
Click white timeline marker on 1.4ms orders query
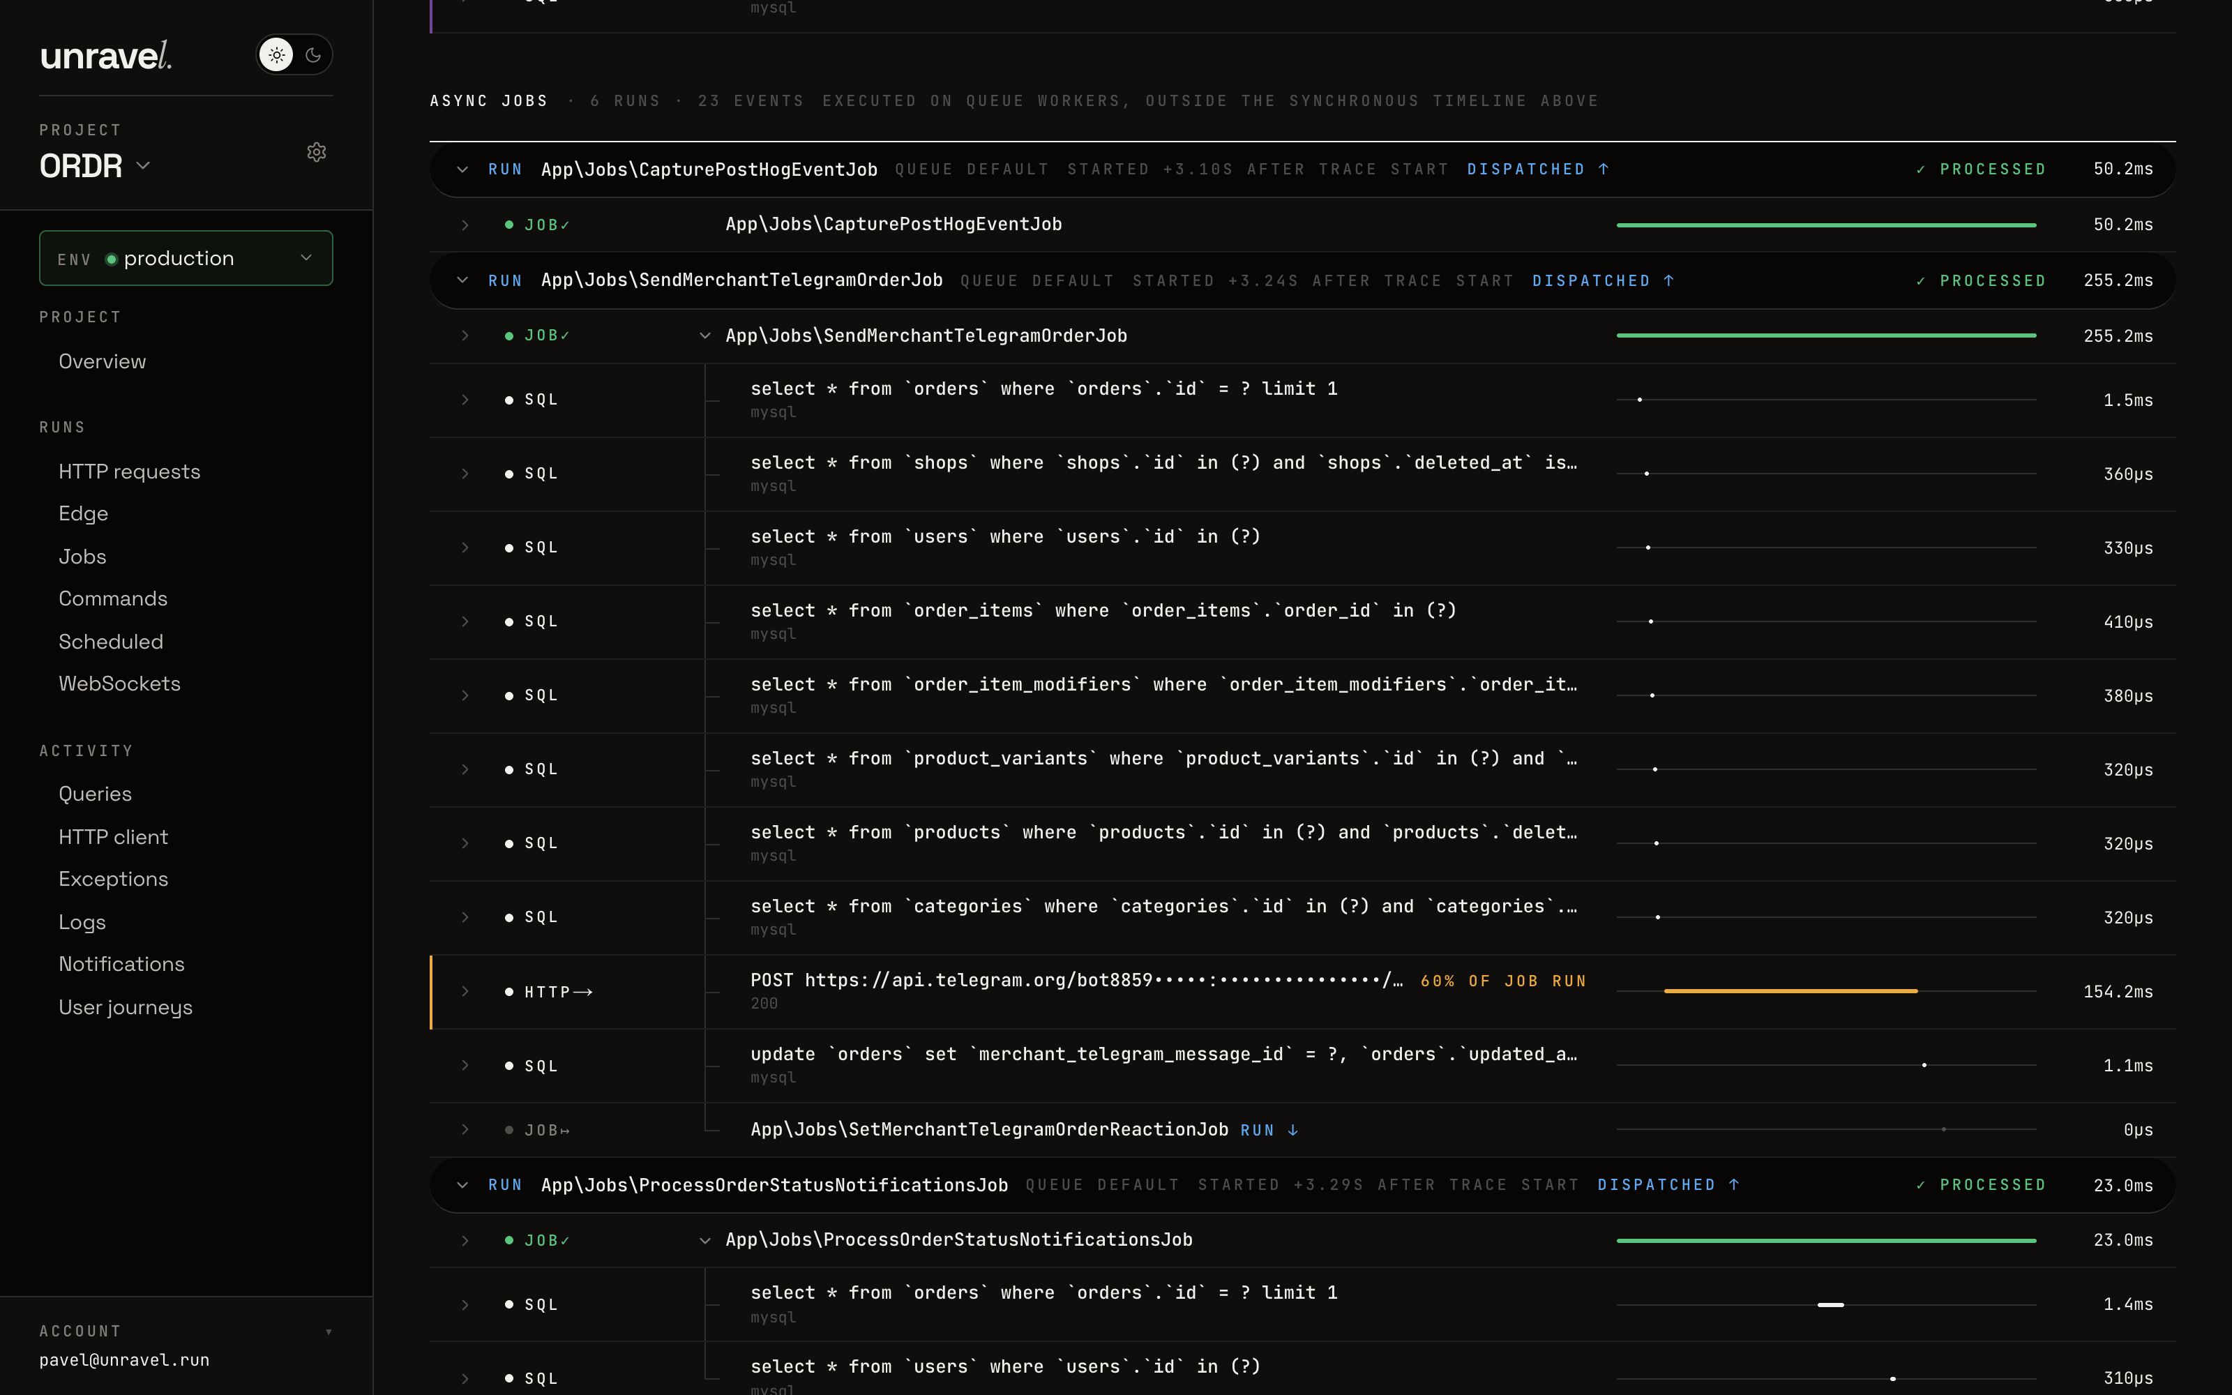click(x=1830, y=1304)
